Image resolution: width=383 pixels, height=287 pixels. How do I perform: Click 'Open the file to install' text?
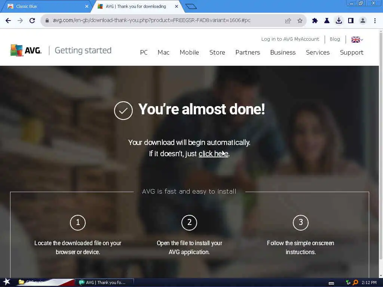tap(189, 247)
